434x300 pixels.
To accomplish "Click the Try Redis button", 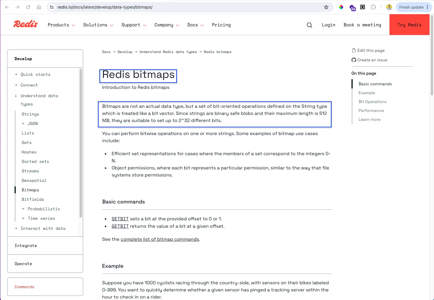I will coord(409,25).
